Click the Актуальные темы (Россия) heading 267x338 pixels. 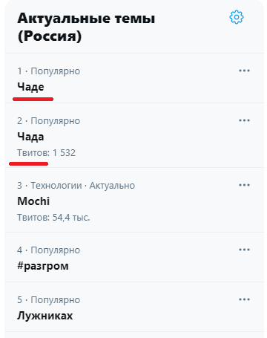(86, 27)
